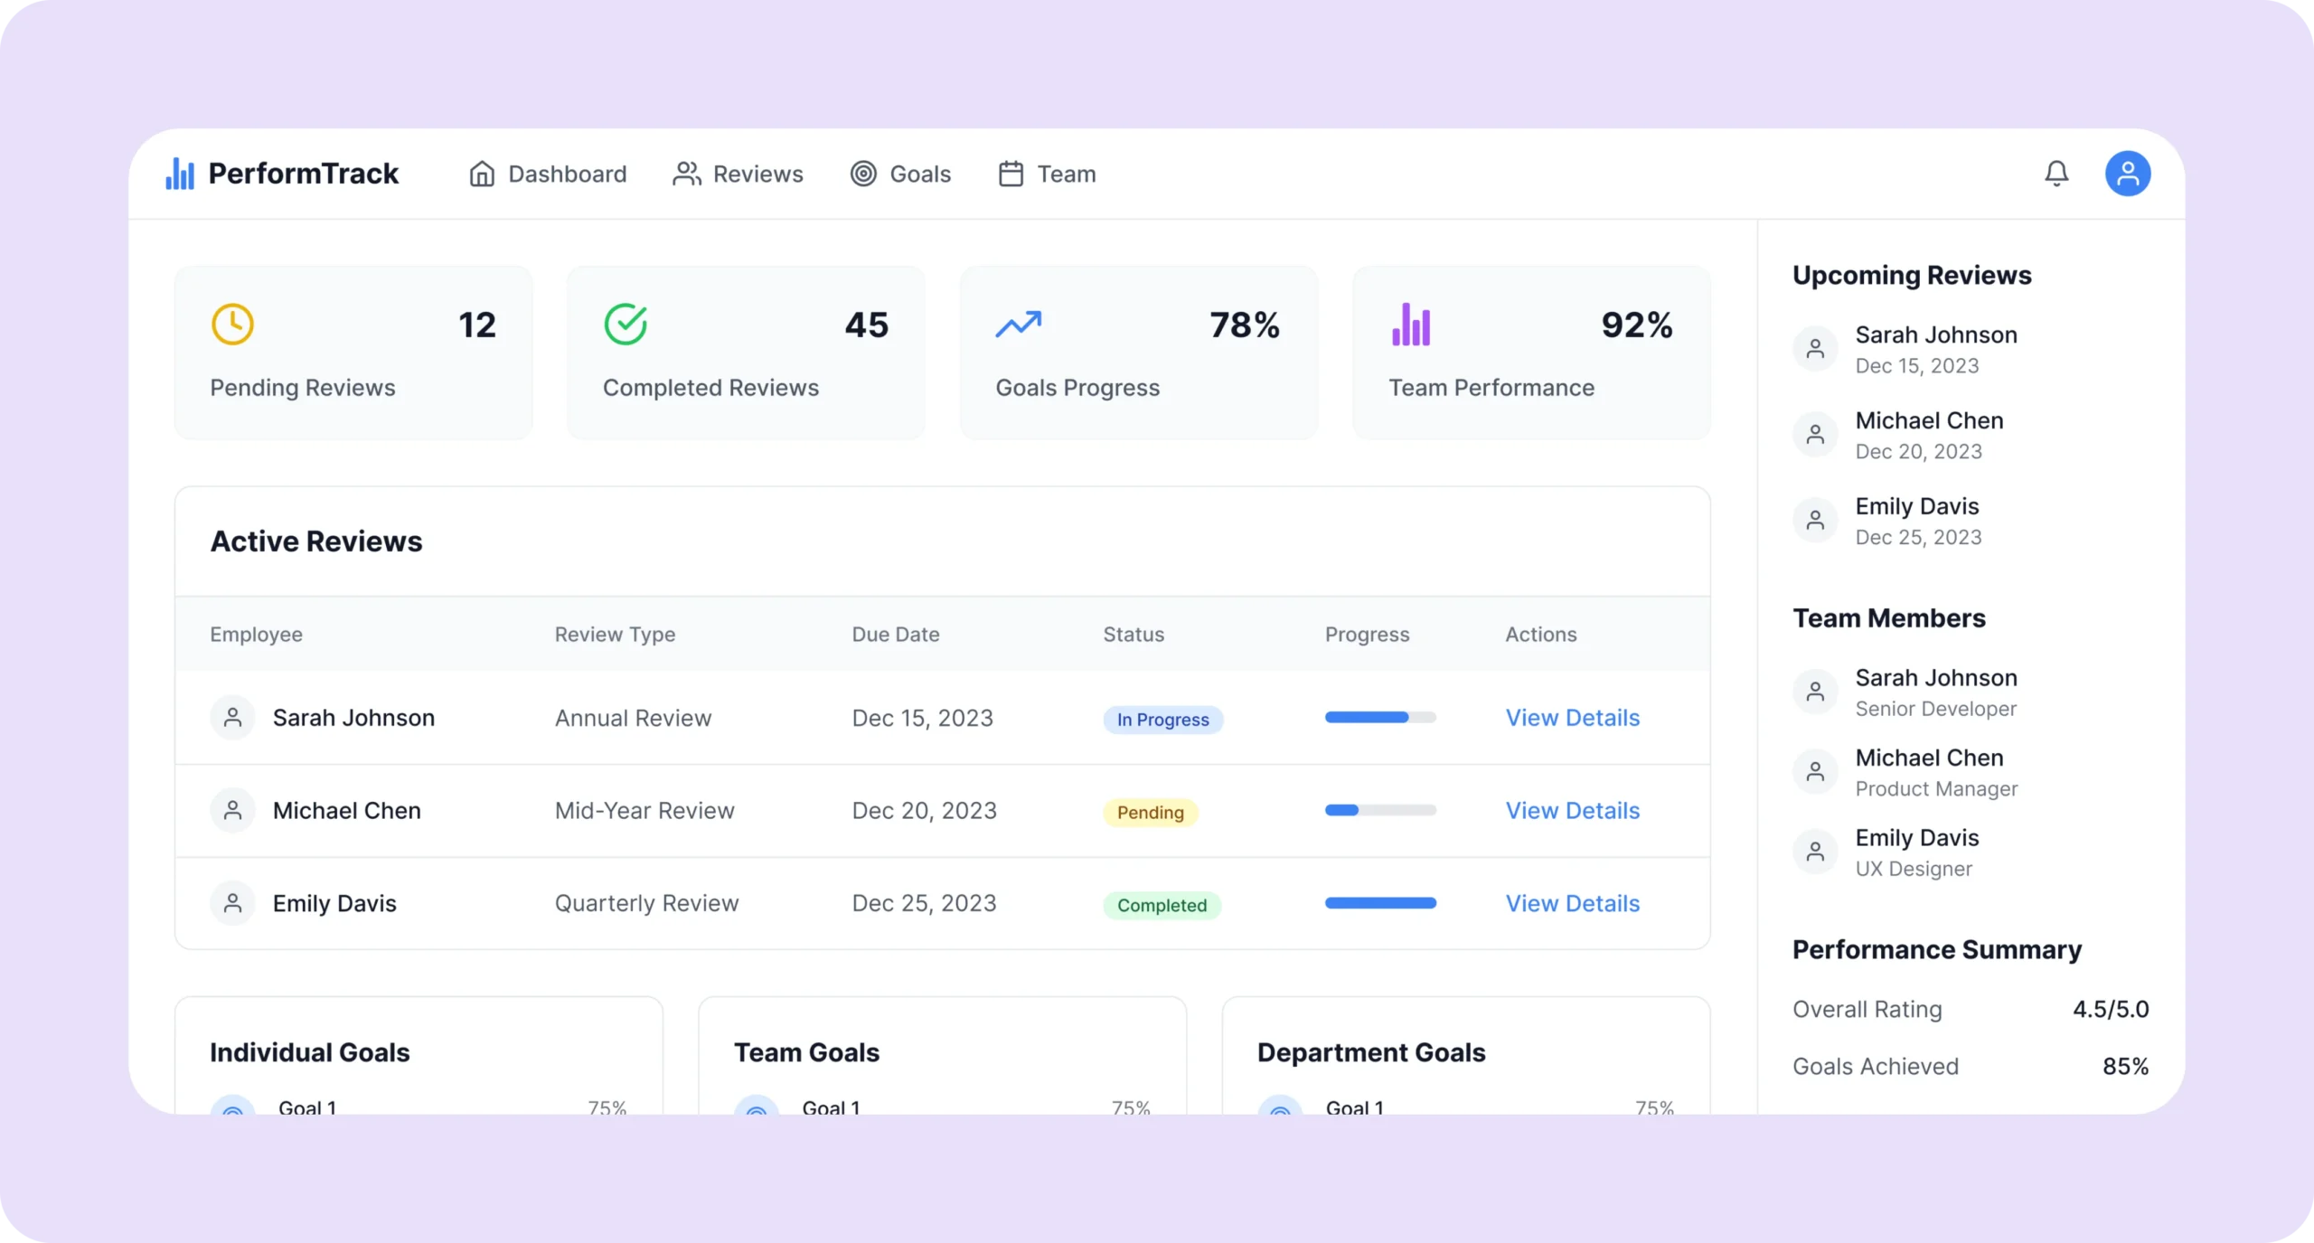View Details for Emily Davis's review
The height and width of the screenshot is (1243, 2314).
point(1572,903)
